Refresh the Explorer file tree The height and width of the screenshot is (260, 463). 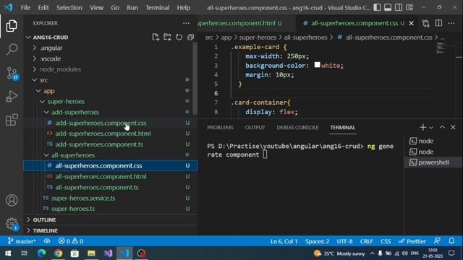(179, 37)
